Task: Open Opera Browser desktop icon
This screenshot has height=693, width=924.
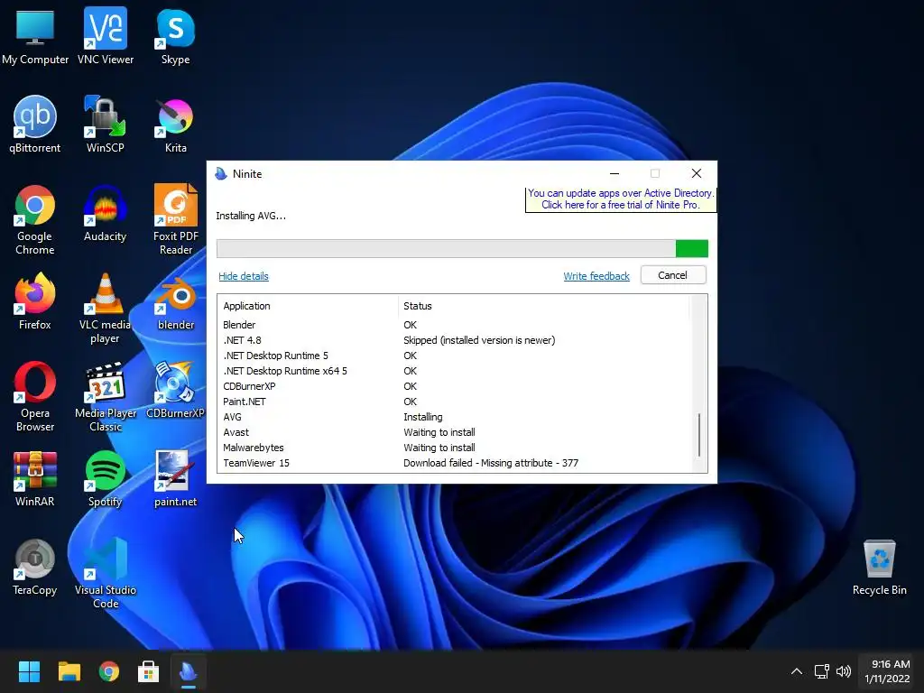Action: pyautogui.click(x=35, y=396)
